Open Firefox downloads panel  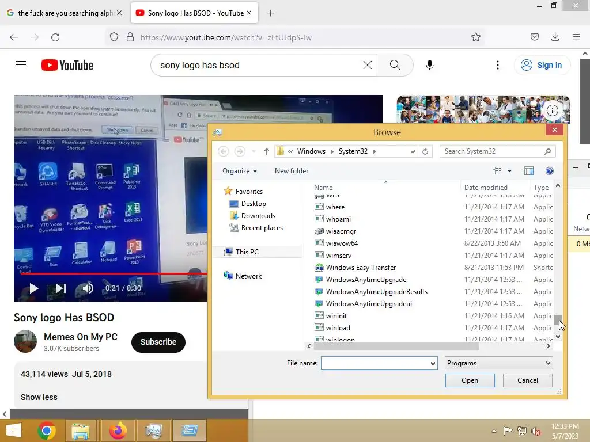[x=555, y=37]
